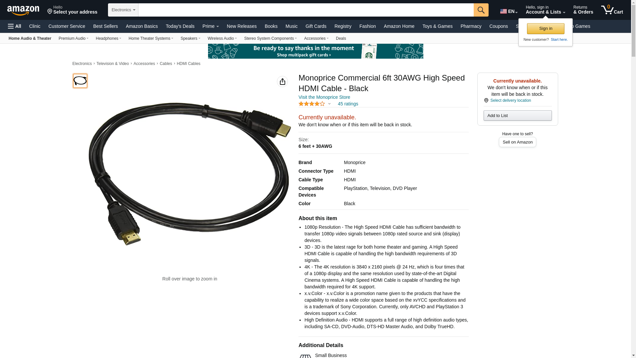Select the HDMI cable thumbnail image
The image size is (636, 358).
[80, 81]
